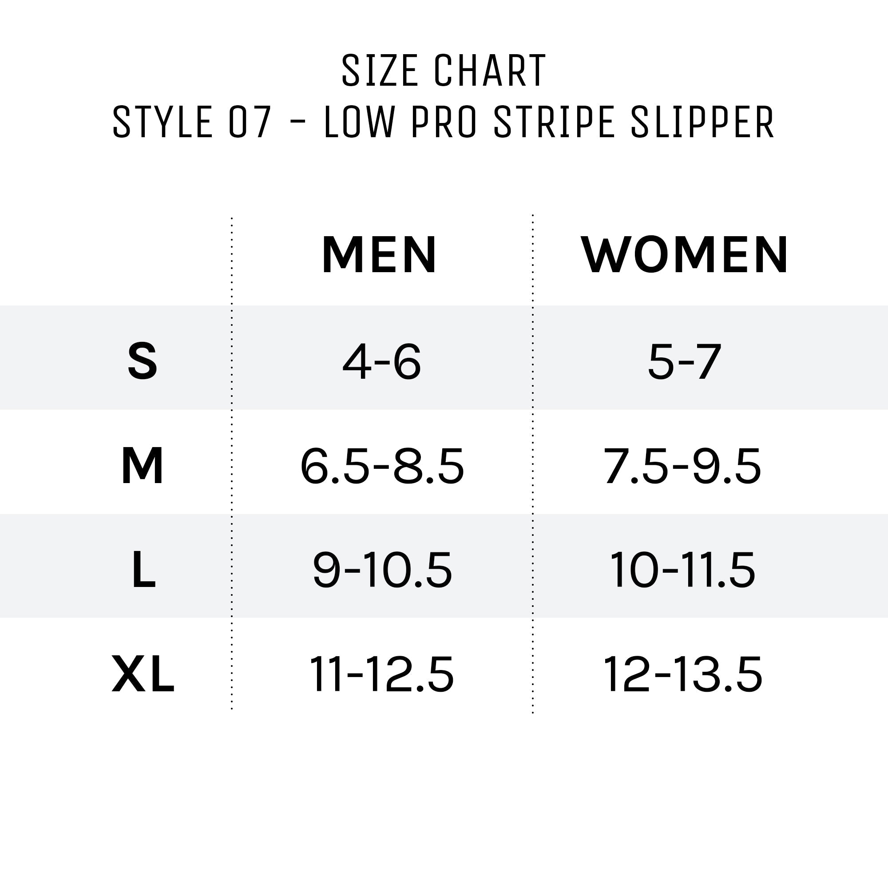This screenshot has height=888, width=888.
Task: Click the M size row label
Action: [x=143, y=466]
